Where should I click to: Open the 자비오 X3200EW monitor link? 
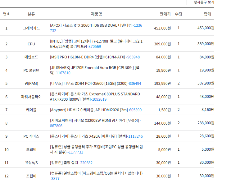pos(96,123)
